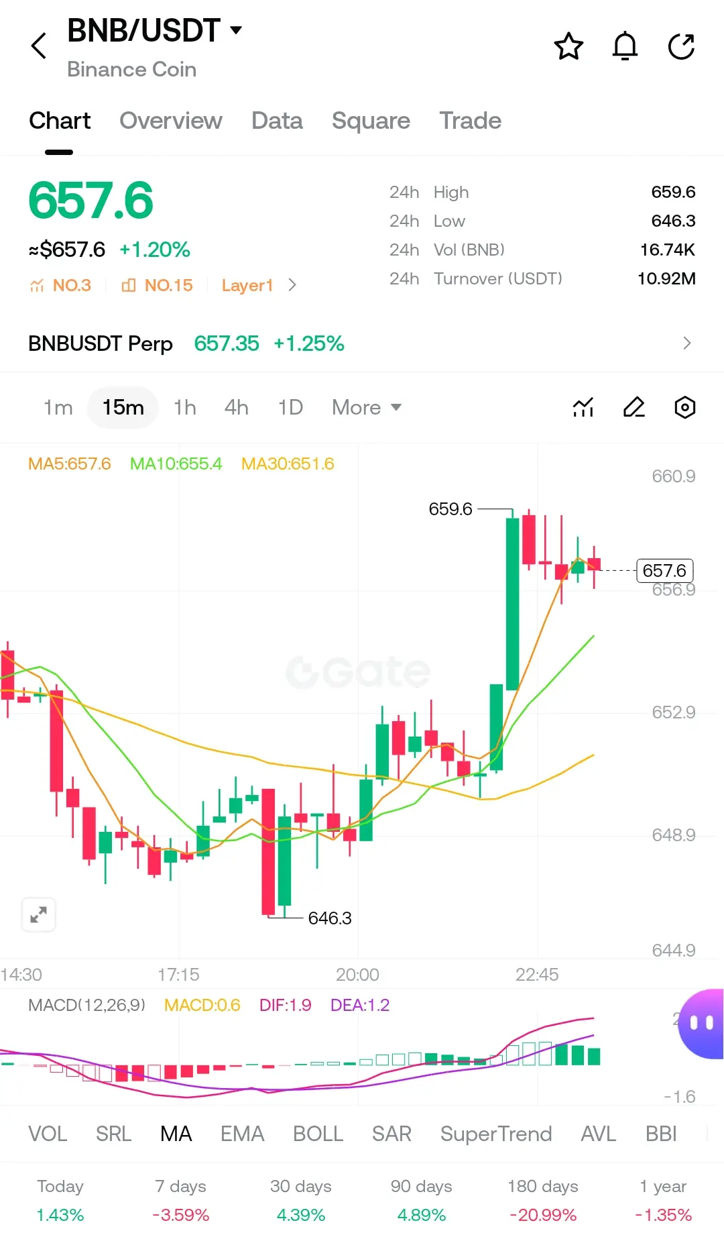Switch to the Chart tab
Screen dimensions: 724x1235
click(x=60, y=121)
